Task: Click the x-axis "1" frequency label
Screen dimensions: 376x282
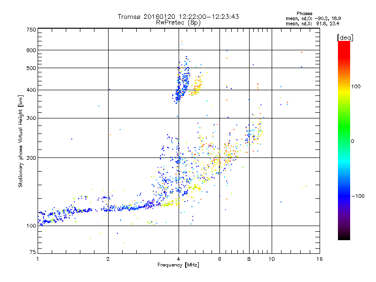Action: 38,259
